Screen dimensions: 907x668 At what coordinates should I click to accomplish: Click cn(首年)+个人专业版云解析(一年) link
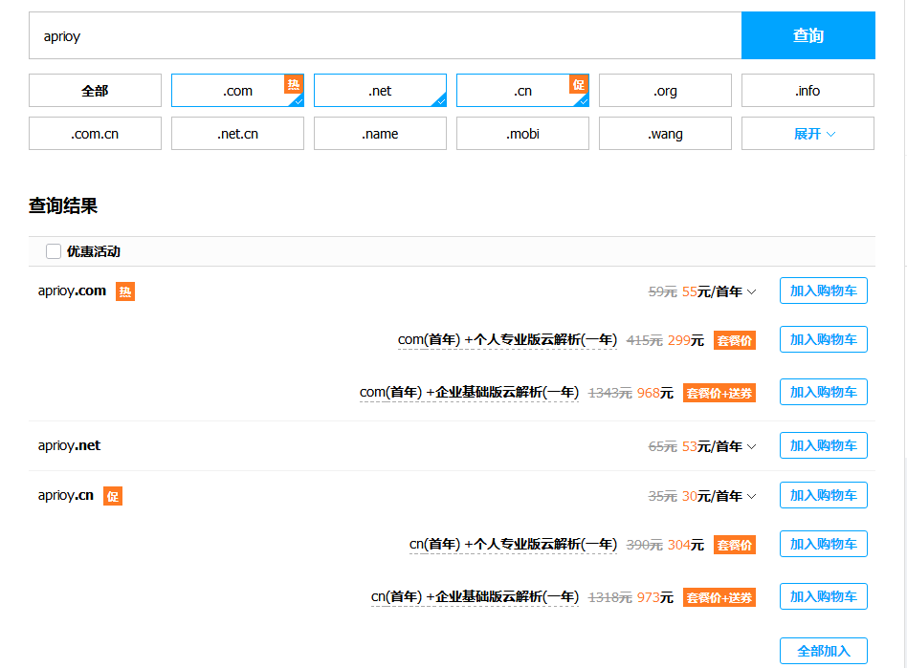[513, 545]
